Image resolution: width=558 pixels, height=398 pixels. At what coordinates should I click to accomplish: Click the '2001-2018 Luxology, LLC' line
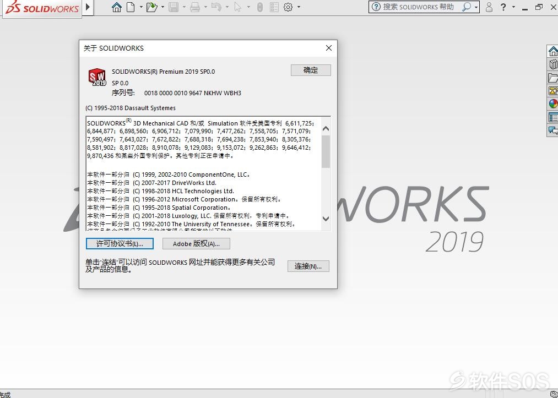189,216
